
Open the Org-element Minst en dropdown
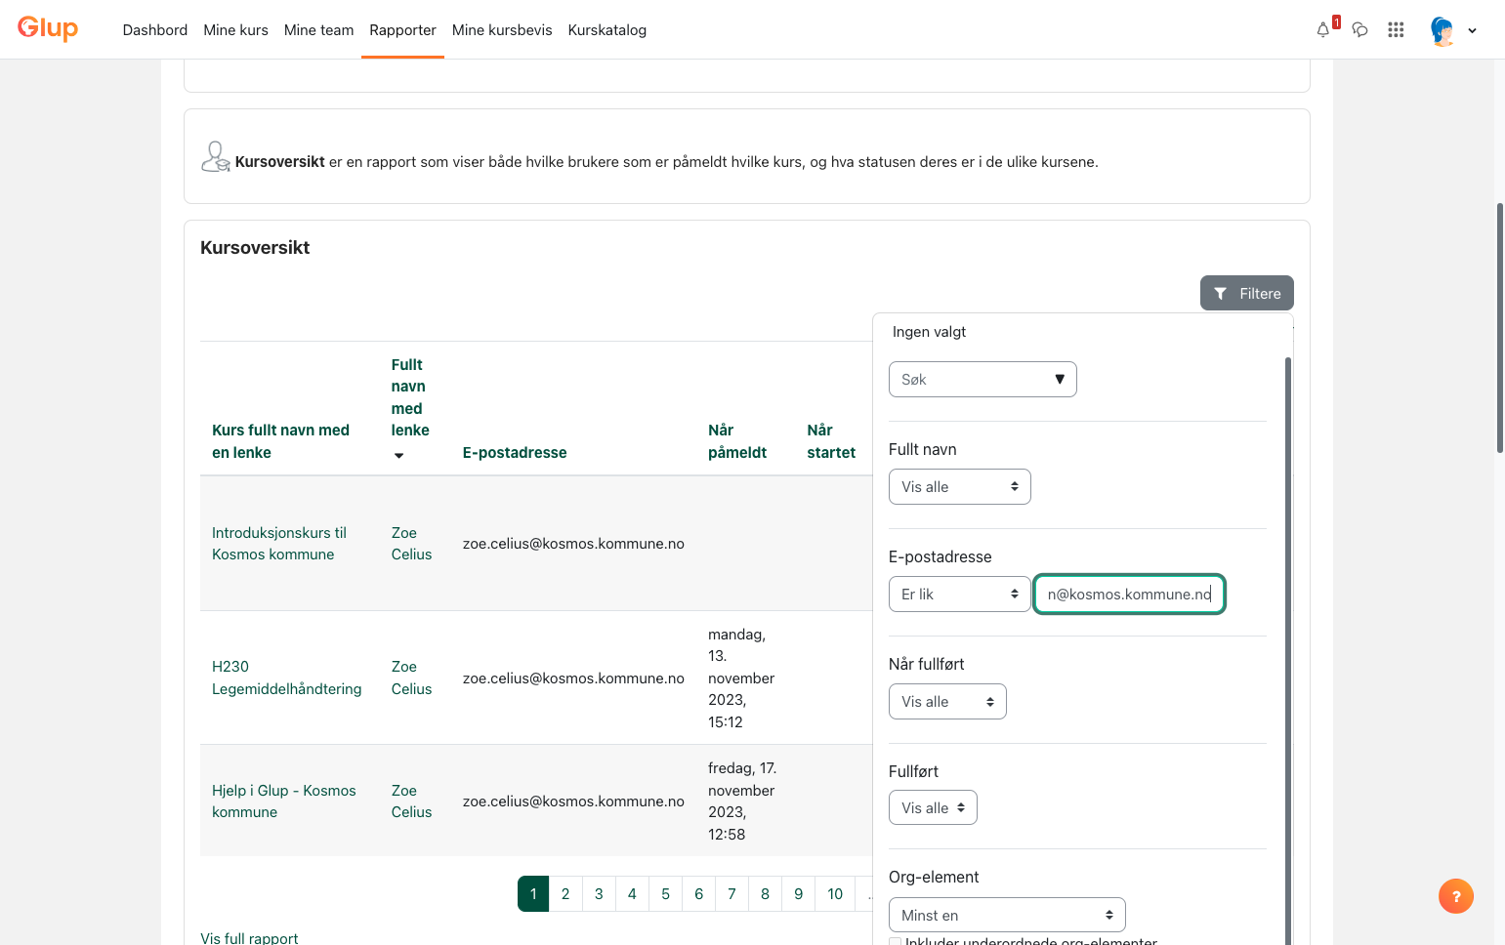tap(1007, 915)
